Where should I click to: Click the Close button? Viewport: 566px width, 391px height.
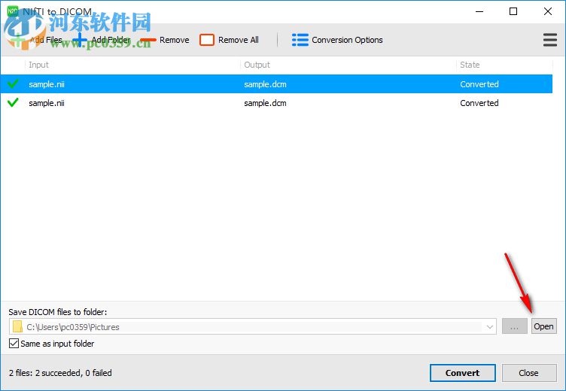click(529, 373)
